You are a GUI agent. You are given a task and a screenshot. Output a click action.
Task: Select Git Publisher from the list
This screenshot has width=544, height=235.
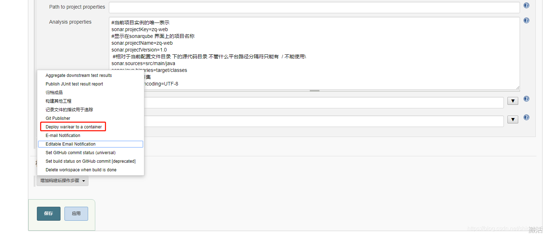(x=58, y=118)
